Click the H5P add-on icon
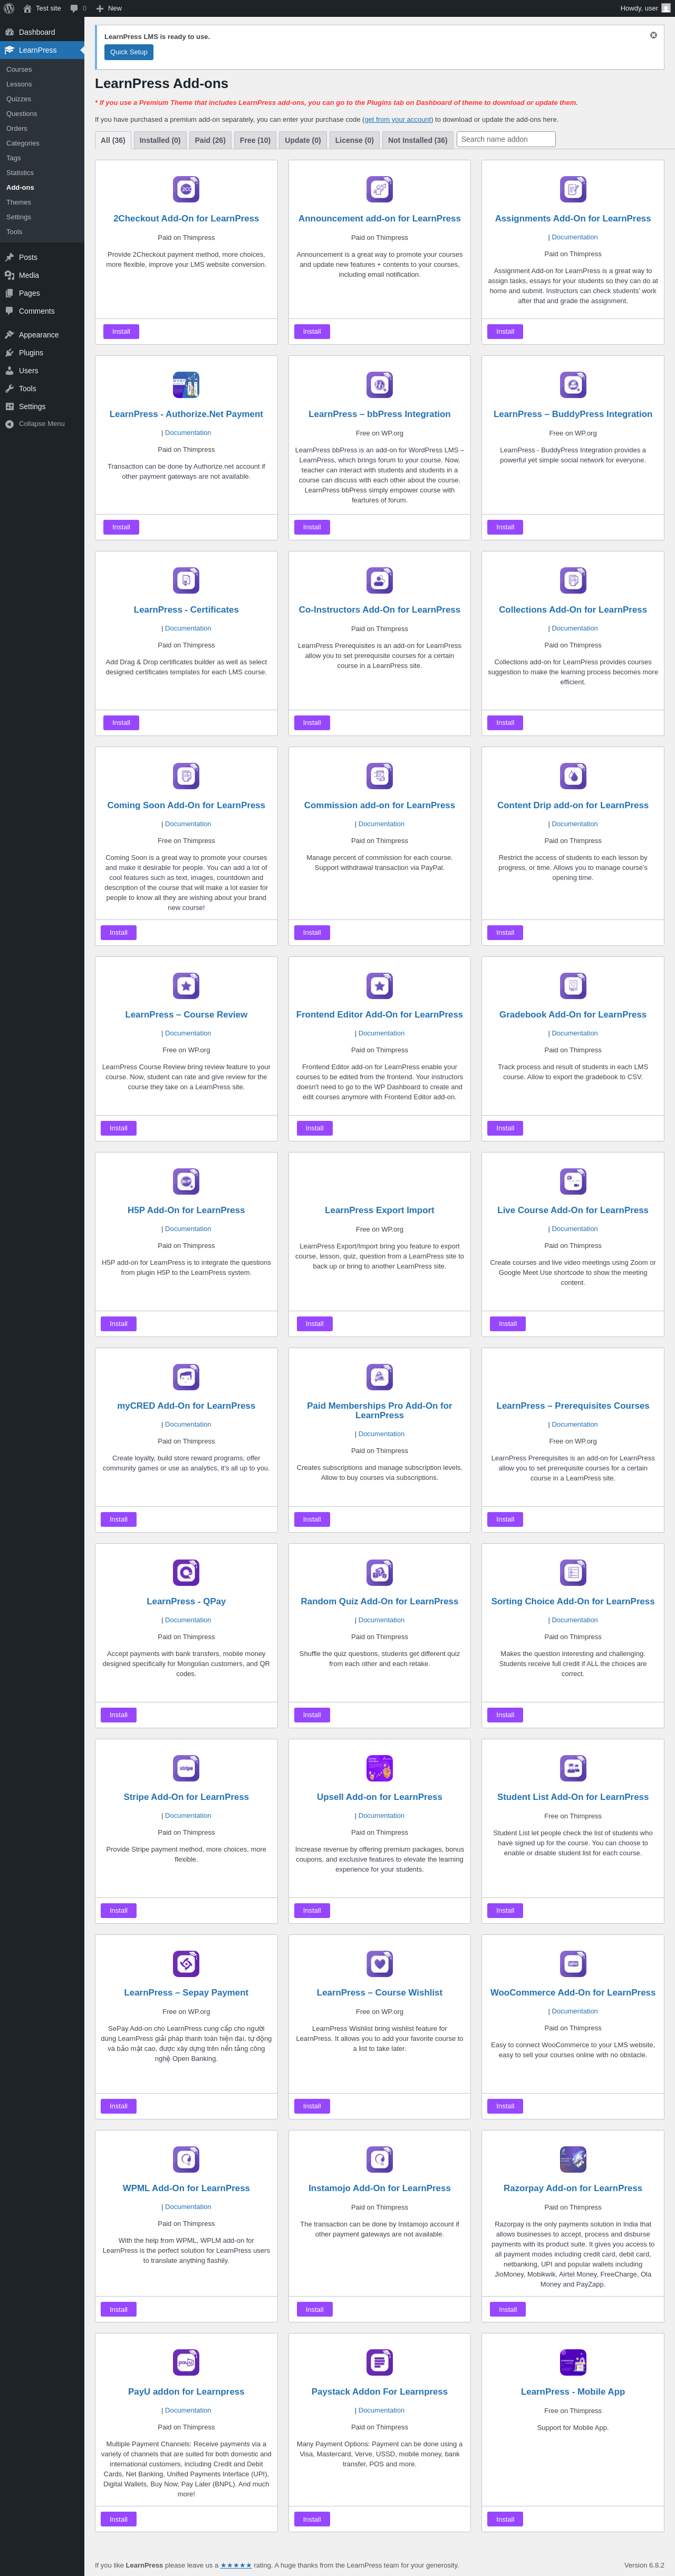 (186, 1181)
